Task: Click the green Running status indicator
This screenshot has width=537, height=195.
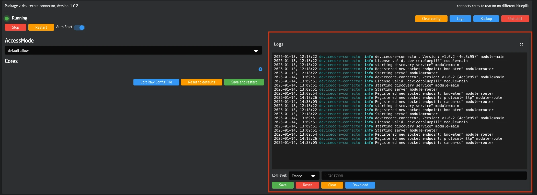Action: (x=7, y=18)
